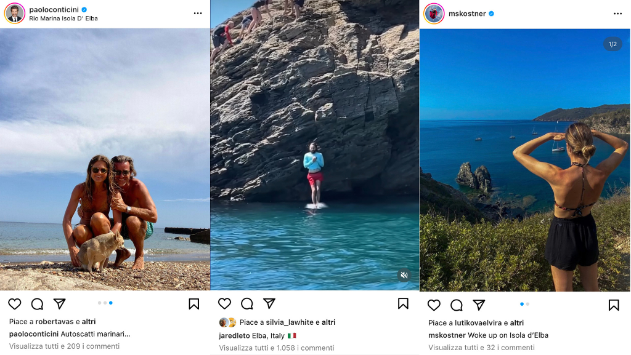Like the paoloconticini post
This screenshot has width=631, height=355.
14,304
